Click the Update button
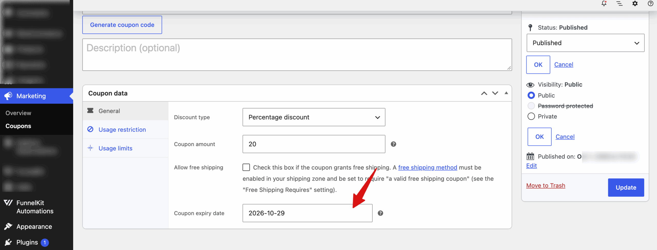Screen dimensions: 657x250 point(626,188)
